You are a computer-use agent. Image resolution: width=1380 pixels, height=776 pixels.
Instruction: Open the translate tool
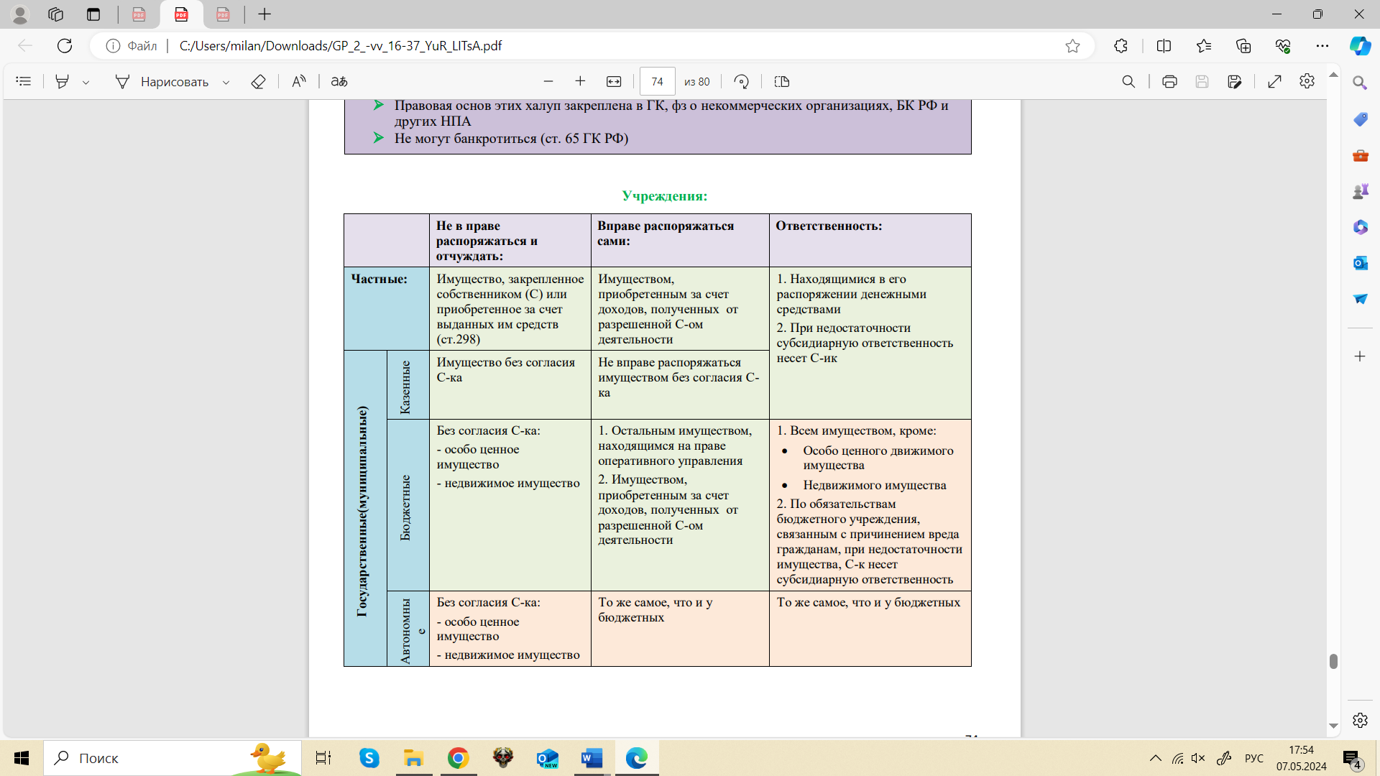[339, 82]
